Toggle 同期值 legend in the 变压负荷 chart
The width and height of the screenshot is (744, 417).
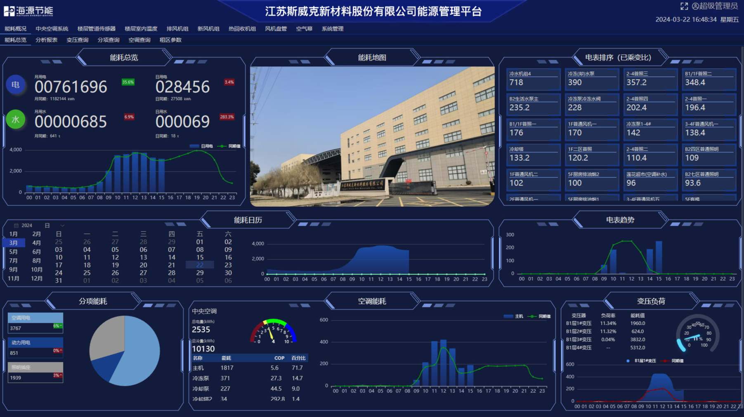tap(673, 361)
